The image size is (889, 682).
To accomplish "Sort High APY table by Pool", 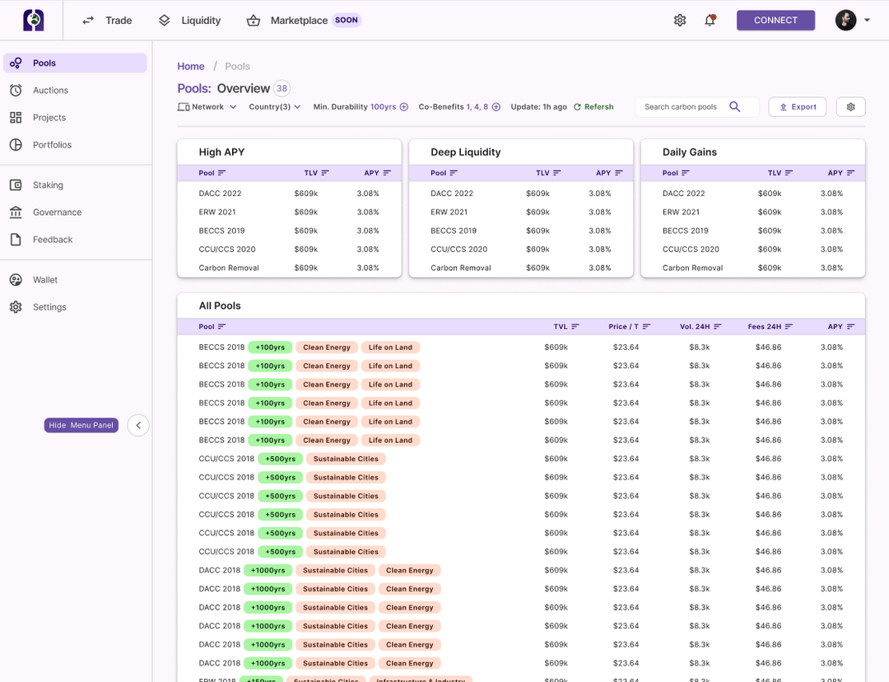I will (212, 173).
